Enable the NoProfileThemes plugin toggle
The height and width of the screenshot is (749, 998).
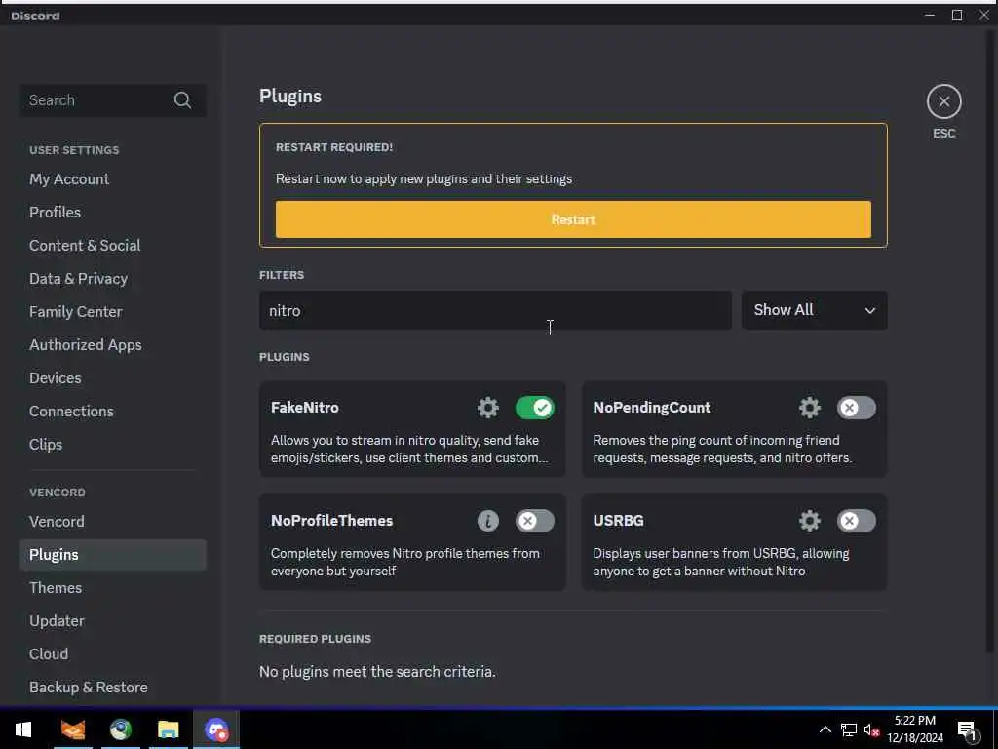coord(535,521)
